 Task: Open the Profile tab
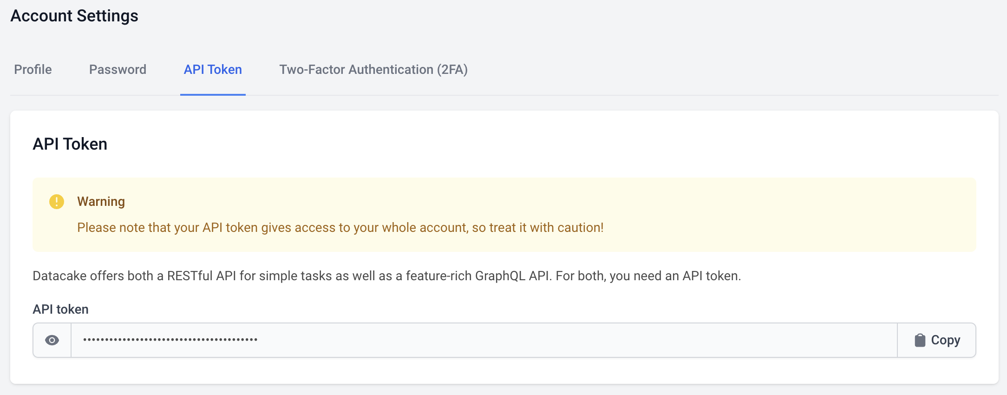(x=33, y=70)
